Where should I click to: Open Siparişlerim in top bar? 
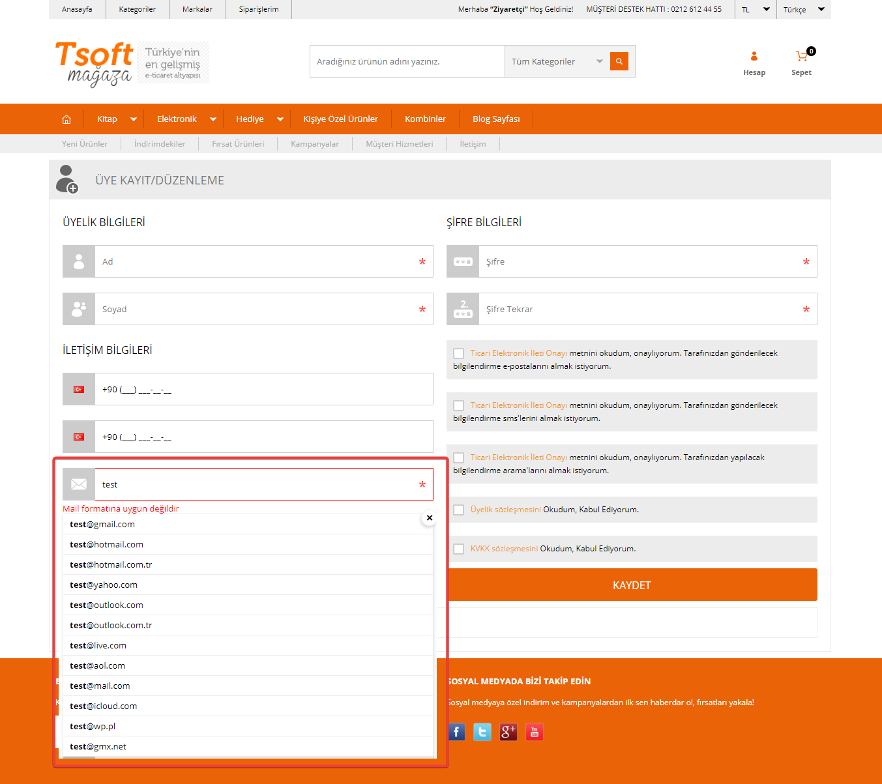(x=259, y=9)
